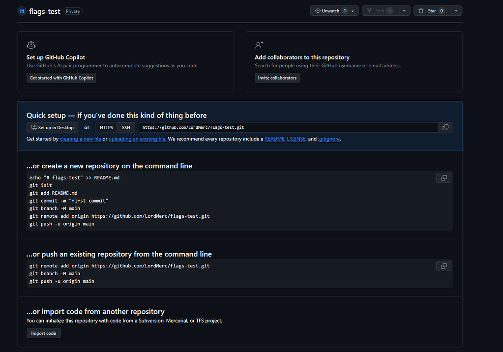
Task: Click Get started with GitHub Copilot
Action: point(61,78)
